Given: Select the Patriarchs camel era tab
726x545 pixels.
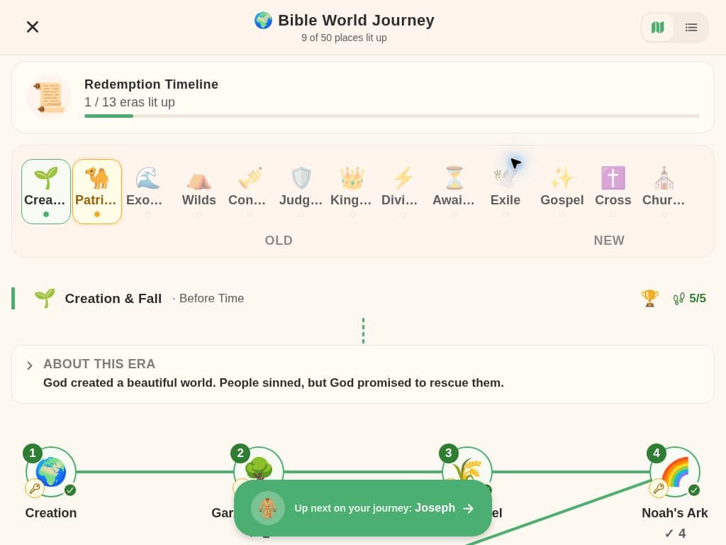Looking at the screenshot, I should [x=96, y=192].
